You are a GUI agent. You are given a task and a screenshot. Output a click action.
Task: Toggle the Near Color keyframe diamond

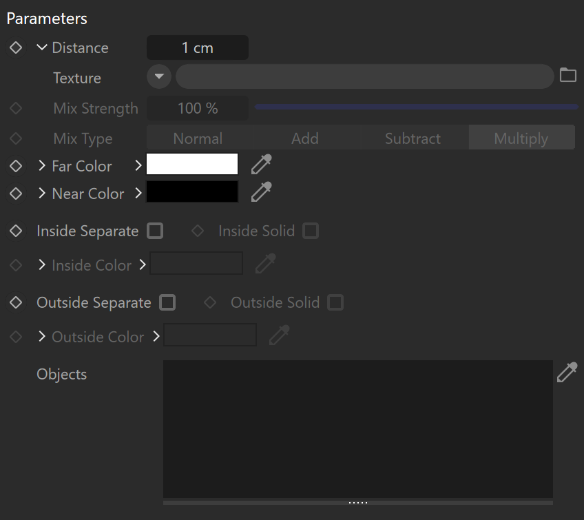(x=16, y=194)
